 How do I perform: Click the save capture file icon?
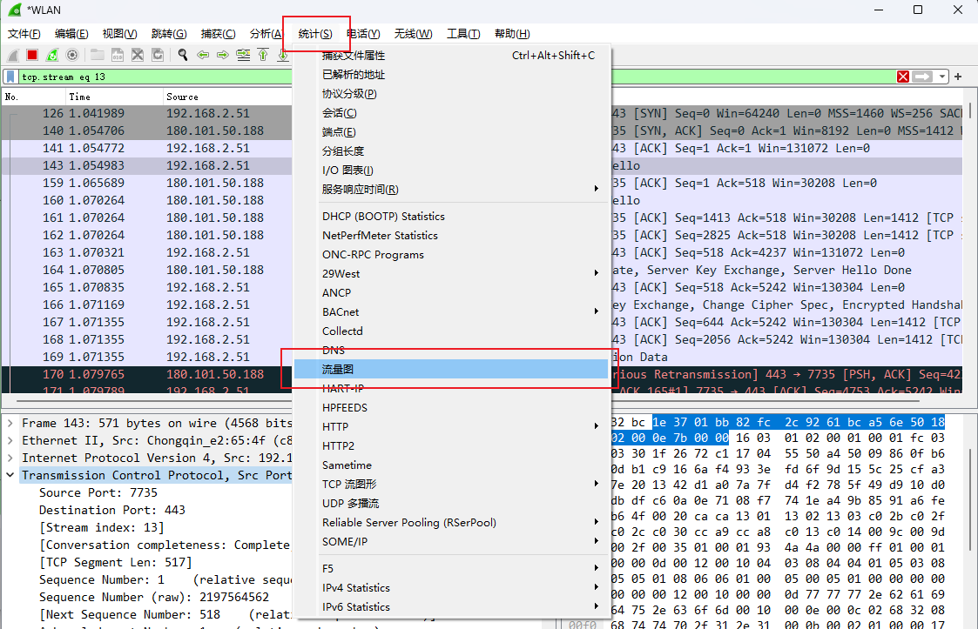click(x=118, y=56)
